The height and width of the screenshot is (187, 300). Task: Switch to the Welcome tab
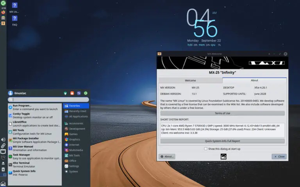(190, 80)
